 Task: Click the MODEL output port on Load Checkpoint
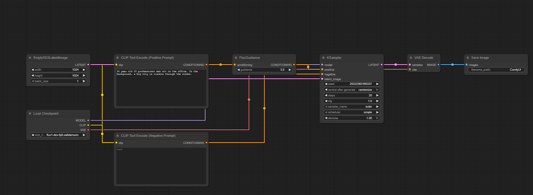(88, 121)
